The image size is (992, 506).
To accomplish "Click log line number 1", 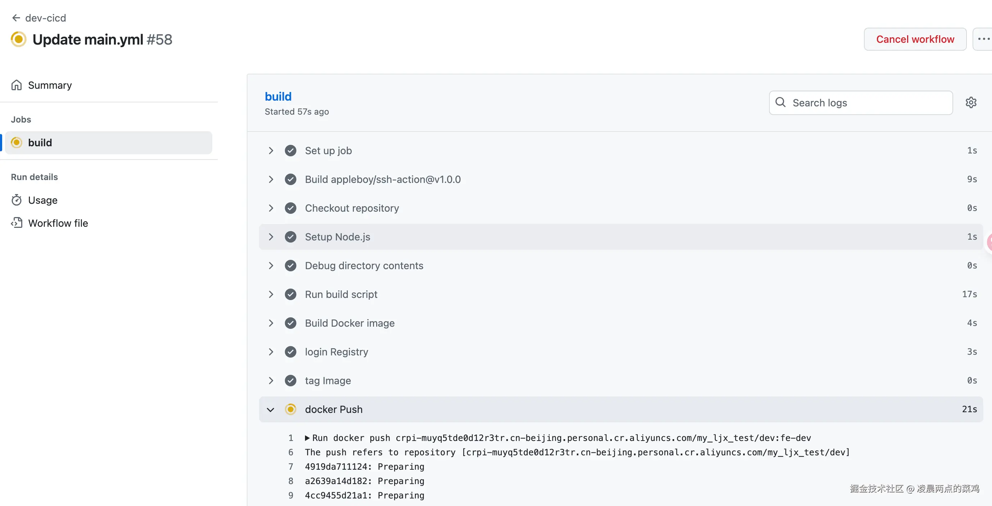I will point(291,438).
